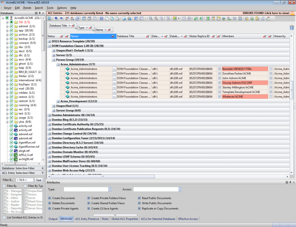Click the trash bin icon near grouping area
The width and height of the screenshot is (296, 227).
click(292, 27)
